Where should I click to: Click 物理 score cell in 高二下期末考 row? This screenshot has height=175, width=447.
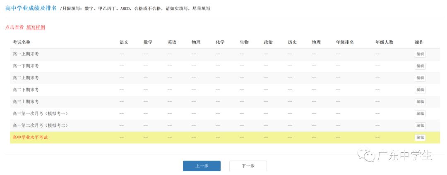point(194,90)
